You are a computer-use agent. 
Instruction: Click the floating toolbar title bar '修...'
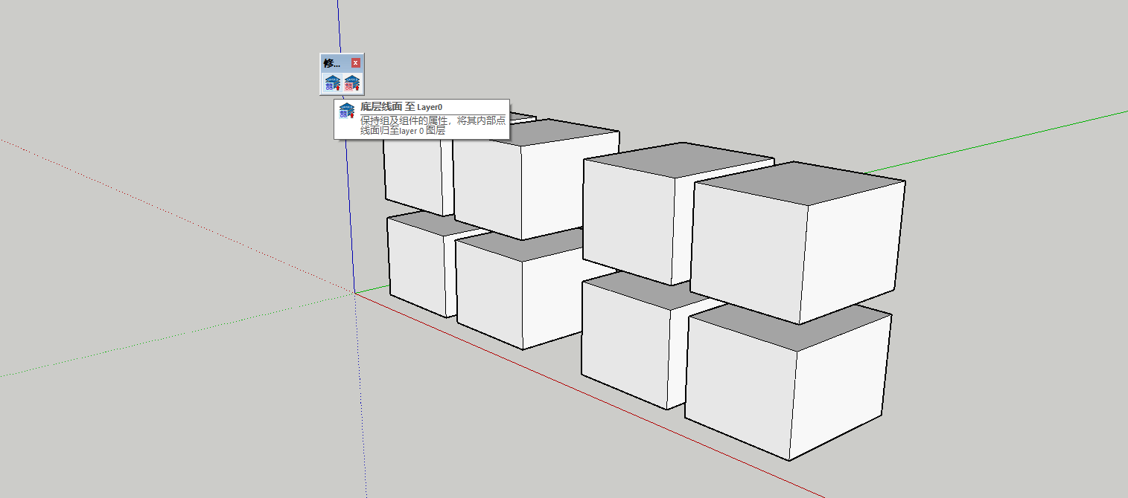click(x=333, y=63)
